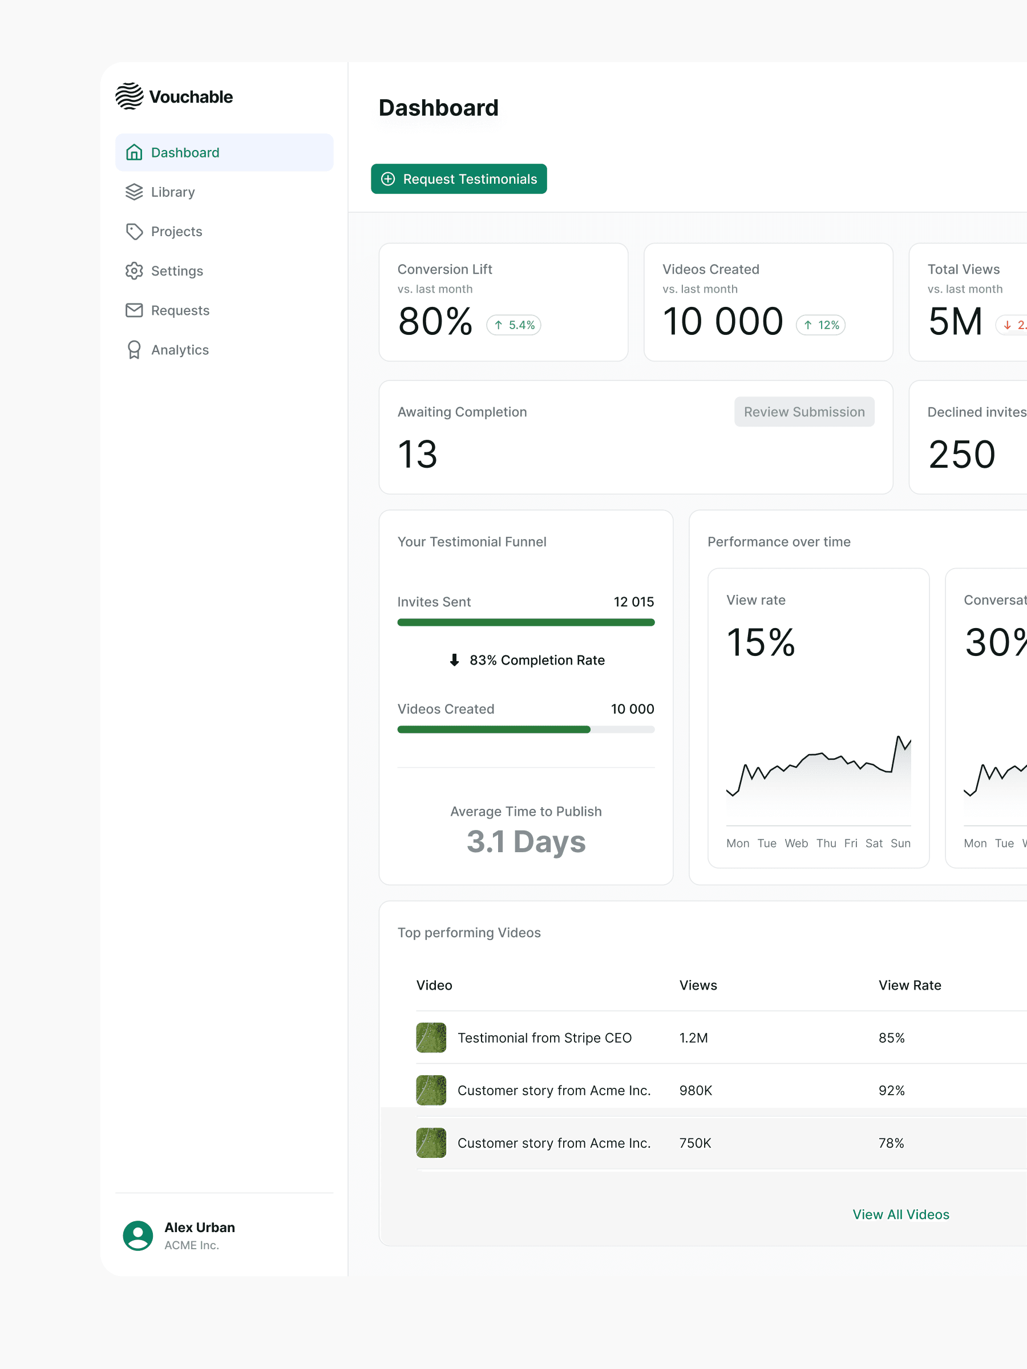Go to the Projects section
Screen dimensions: 1027x1369
(x=224, y=232)
